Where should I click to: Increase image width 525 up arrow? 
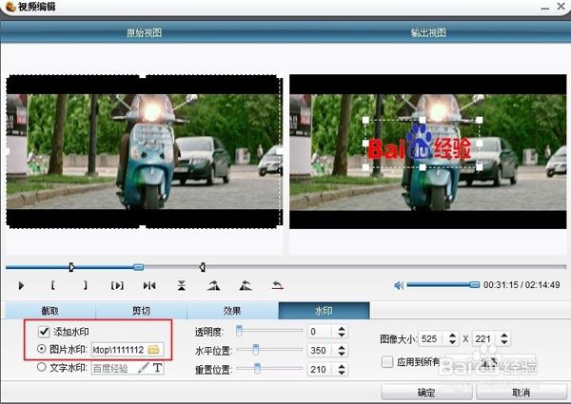pyautogui.click(x=452, y=336)
